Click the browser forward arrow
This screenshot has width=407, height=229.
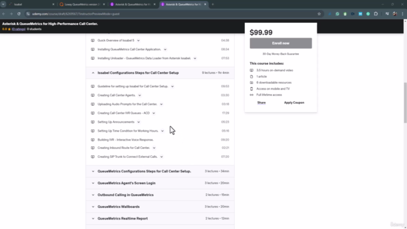tap(11, 14)
